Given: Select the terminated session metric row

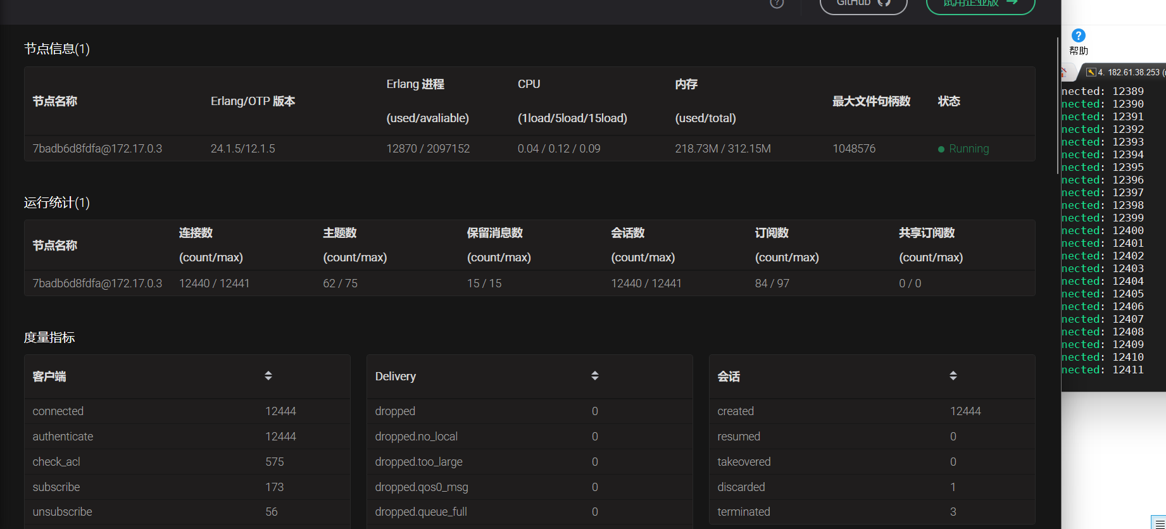Looking at the screenshot, I should pyautogui.click(x=872, y=512).
